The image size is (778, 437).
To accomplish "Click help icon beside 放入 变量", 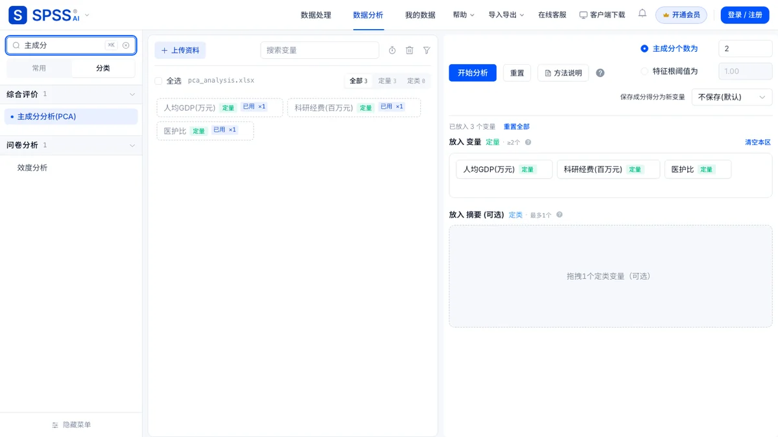I will pos(528,142).
